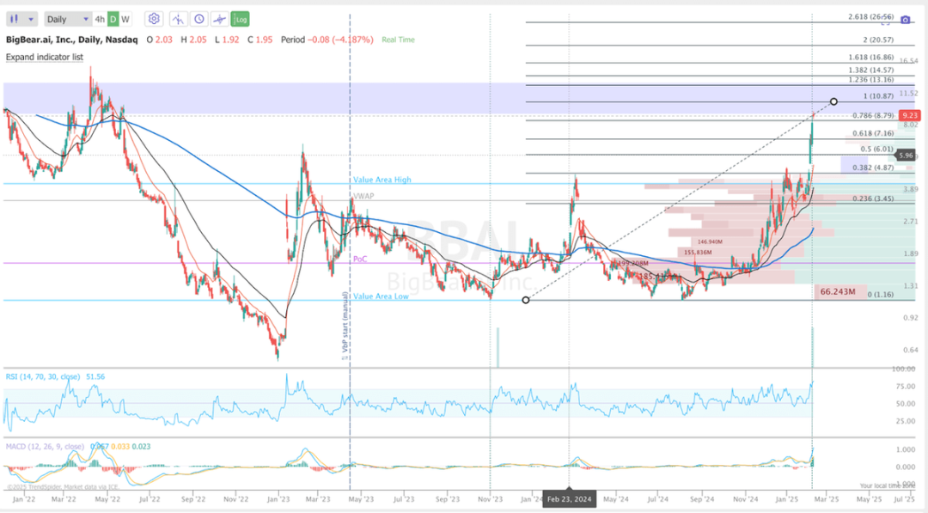Toggle the Log scale button

click(240, 19)
